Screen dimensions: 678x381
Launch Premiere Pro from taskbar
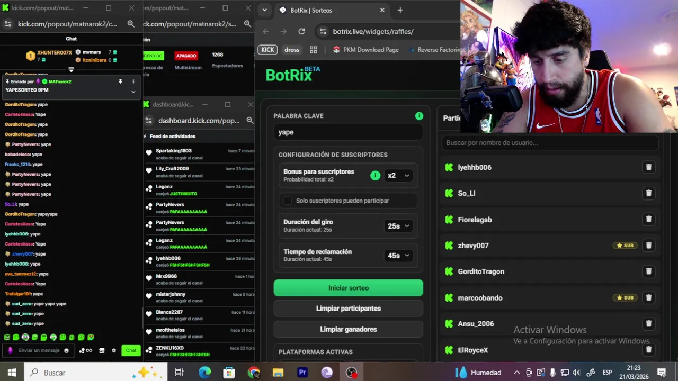click(302, 373)
